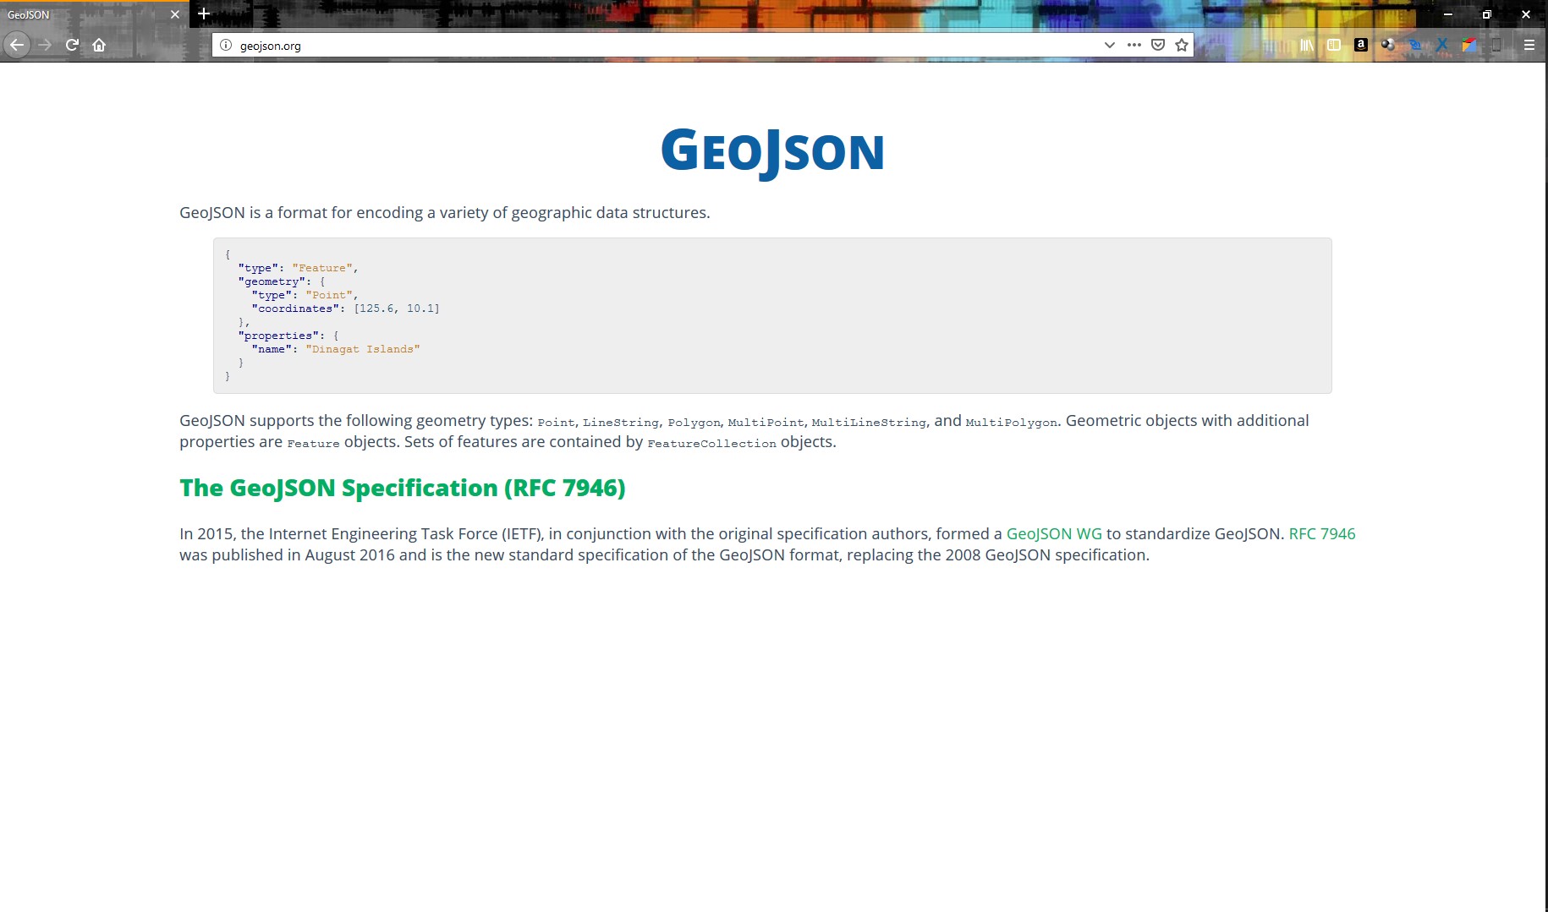1548x912 pixels.
Task: Open the sidebars toolbar icon
Action: 1334,45
